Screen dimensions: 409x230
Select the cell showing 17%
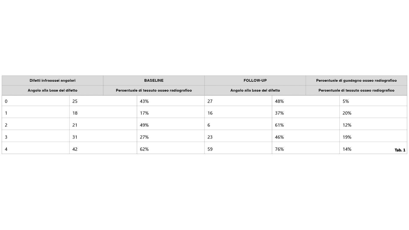[x=171, y=113]
